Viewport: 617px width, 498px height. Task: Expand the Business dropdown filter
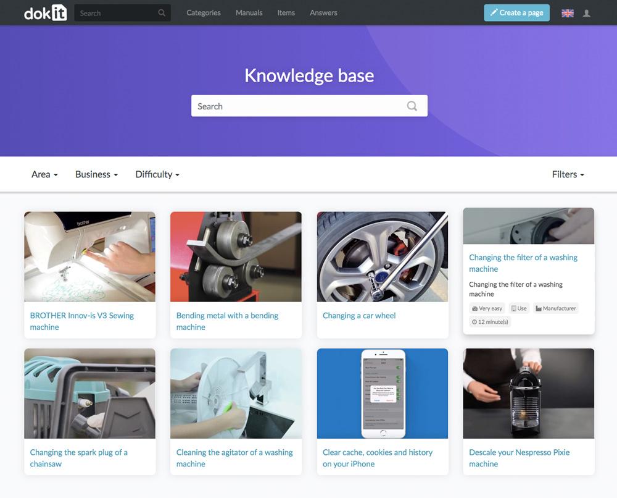point(96,174)
